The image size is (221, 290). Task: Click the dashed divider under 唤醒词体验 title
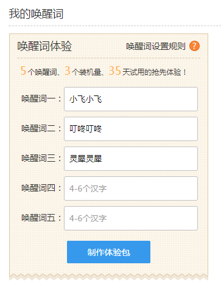108,58
